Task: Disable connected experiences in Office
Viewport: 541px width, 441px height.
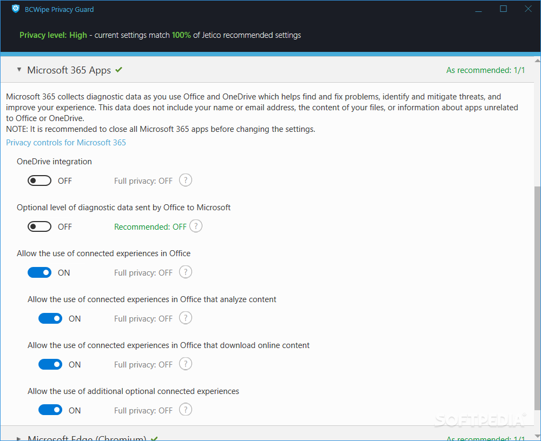Action: click(39, 272)
